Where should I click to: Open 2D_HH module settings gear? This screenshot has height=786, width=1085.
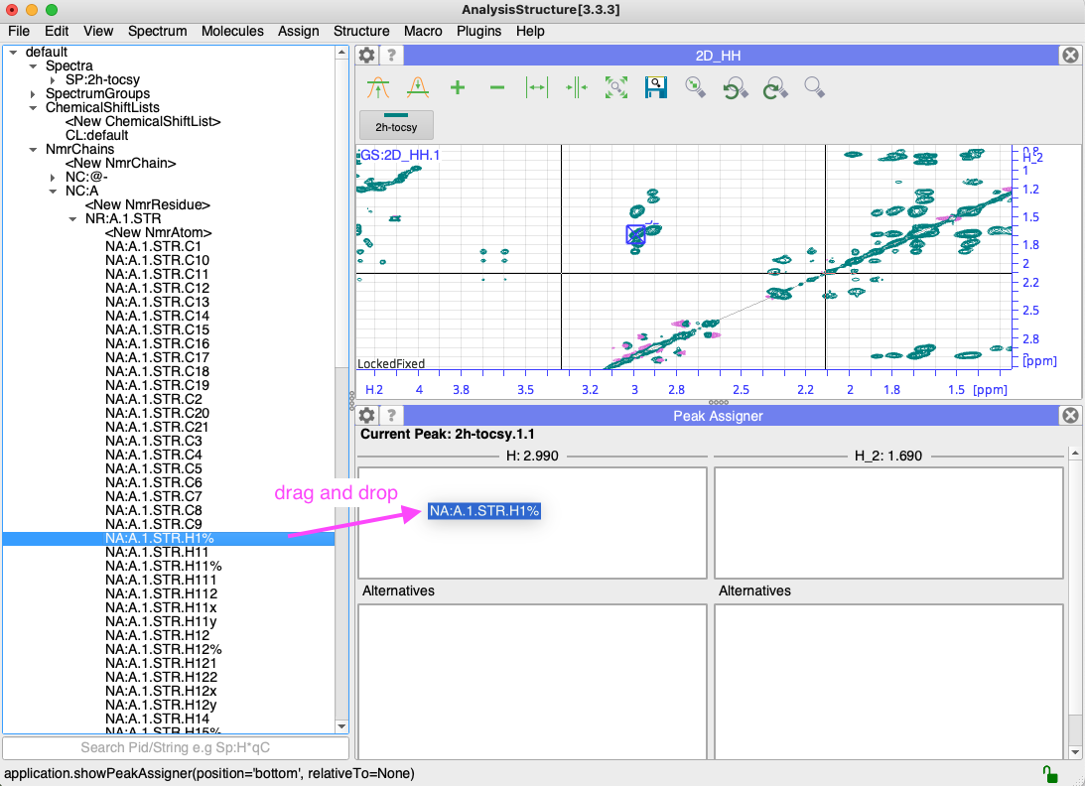pos(366,56)
